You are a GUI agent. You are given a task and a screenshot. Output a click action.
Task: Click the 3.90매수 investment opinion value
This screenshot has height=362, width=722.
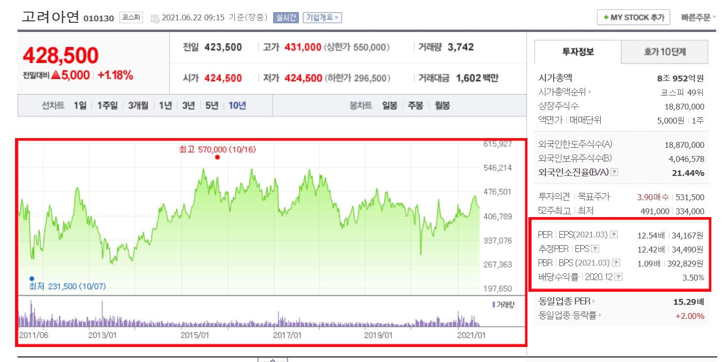[653, 197]
